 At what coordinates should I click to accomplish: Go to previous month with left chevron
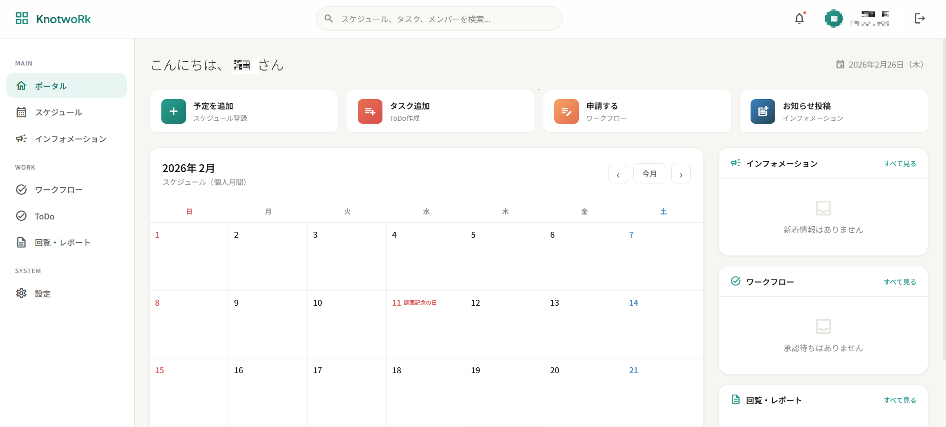618,174
